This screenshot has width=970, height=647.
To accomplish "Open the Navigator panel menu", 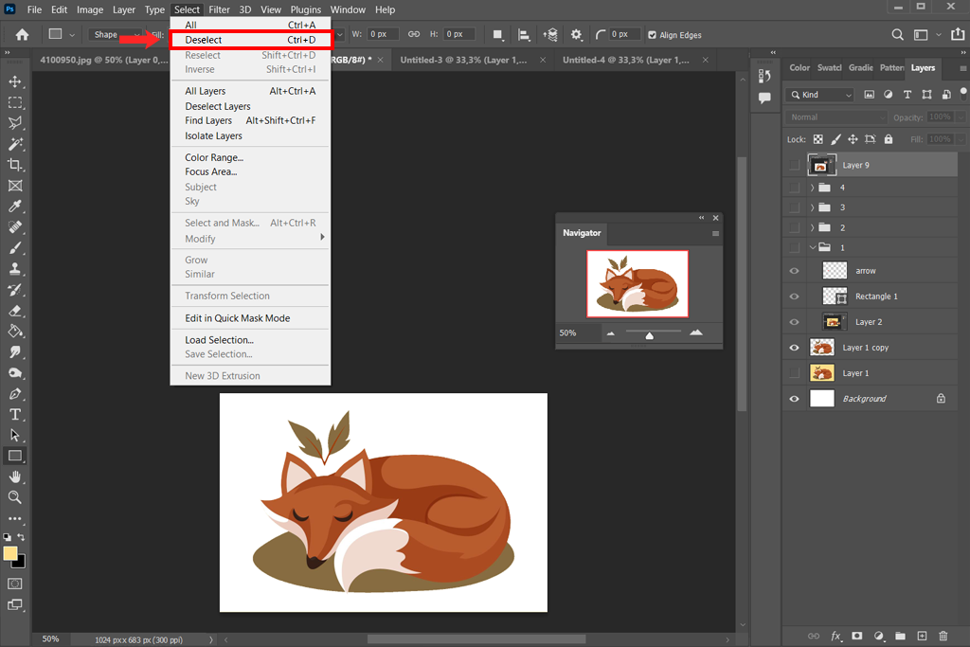I will point(715,233).
